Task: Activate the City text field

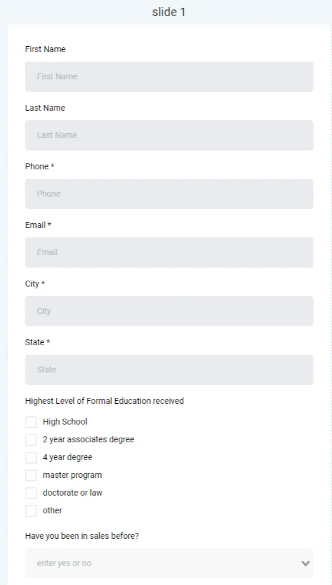Action: pos(169,311)
